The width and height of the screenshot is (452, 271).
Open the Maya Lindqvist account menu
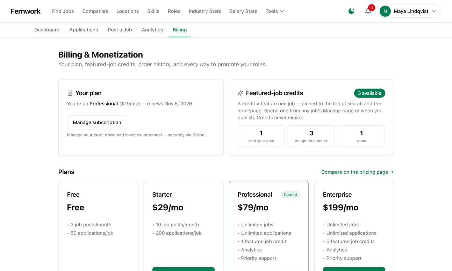click(410, 11)
